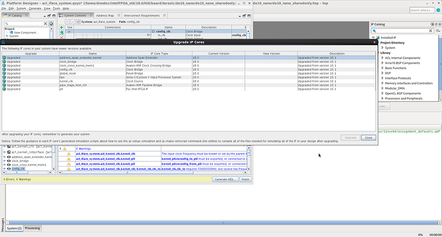The image size is (442, 237).
Task: Click the warning icon beside 6 Warnings
Action: (65, 149)
